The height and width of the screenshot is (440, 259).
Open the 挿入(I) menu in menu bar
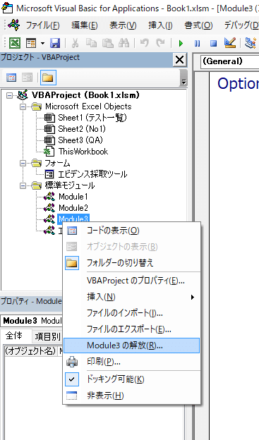tap(160, 25)
